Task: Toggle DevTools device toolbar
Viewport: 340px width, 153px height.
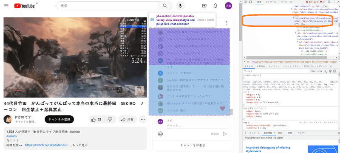Action: click(x=250, y=2)
